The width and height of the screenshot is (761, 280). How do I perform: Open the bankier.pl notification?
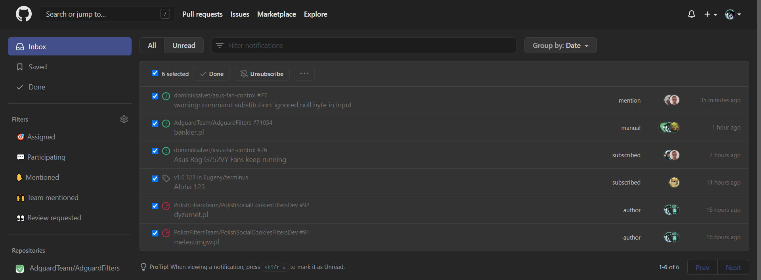(x=189, y=132)
